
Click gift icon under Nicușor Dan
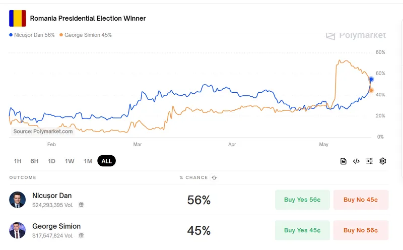(81, 205)
